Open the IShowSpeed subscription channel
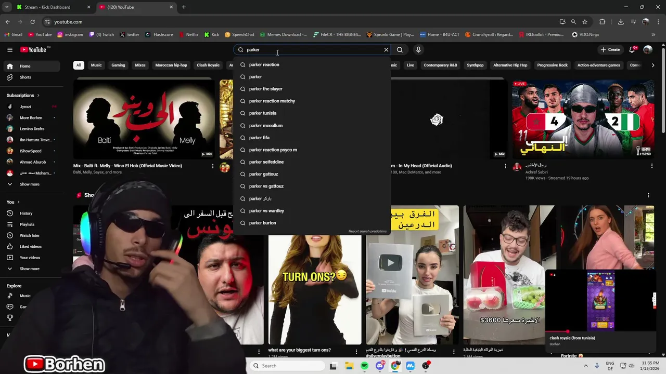The image size is (666, 374). 31,151
